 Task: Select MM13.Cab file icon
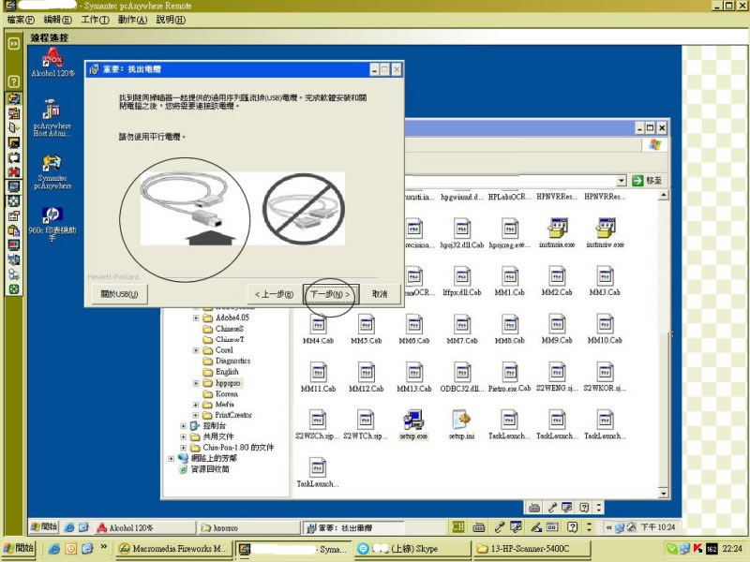(x=413, y=377)
